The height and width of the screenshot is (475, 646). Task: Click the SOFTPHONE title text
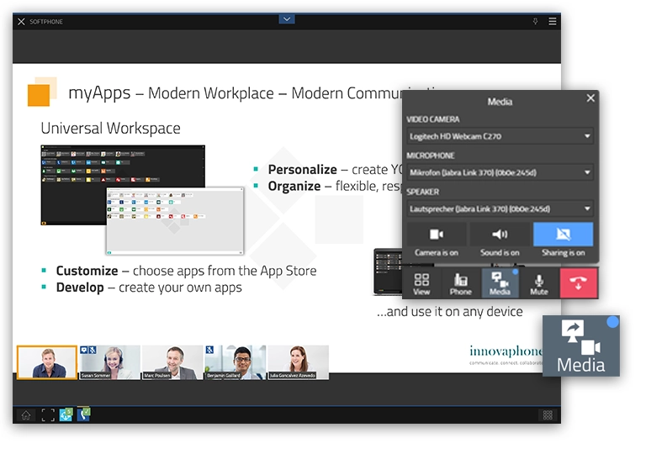point(46,21)
